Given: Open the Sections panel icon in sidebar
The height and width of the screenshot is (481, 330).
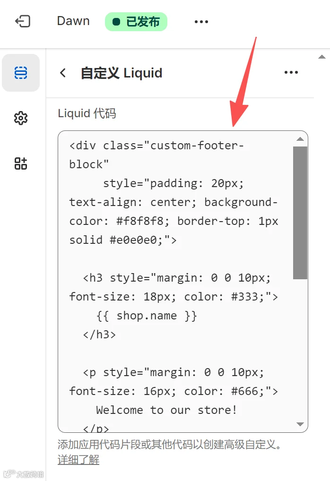Looking at the screenshot, I should 21,73.
